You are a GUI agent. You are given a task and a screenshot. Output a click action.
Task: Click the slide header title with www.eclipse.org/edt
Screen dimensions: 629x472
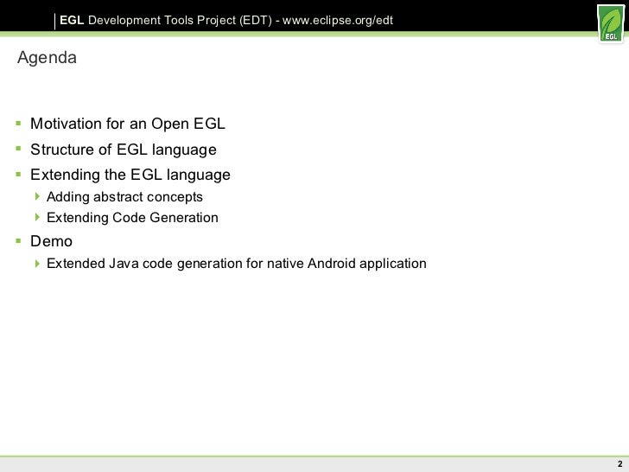226,20
